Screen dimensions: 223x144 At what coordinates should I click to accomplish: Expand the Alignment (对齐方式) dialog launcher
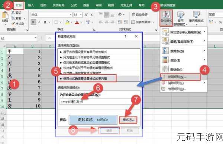156,30
